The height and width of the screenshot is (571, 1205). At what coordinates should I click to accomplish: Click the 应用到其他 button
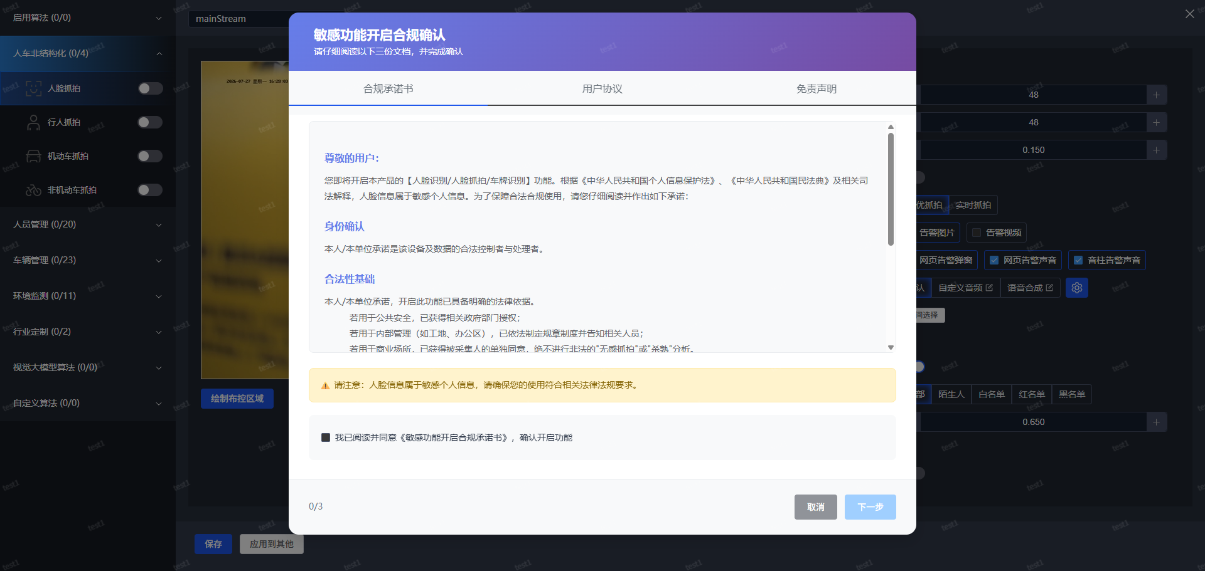click(272, 544)
